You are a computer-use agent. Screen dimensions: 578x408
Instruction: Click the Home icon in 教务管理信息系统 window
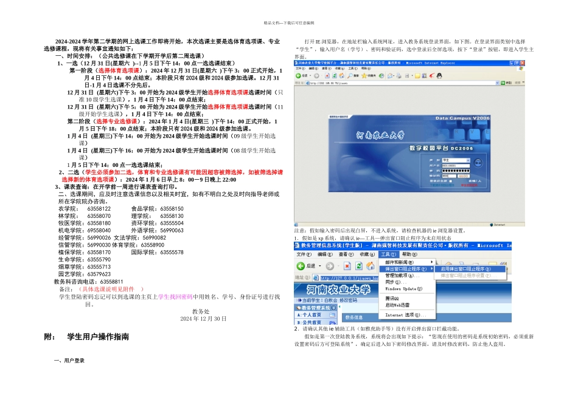(x=371, y=266)
